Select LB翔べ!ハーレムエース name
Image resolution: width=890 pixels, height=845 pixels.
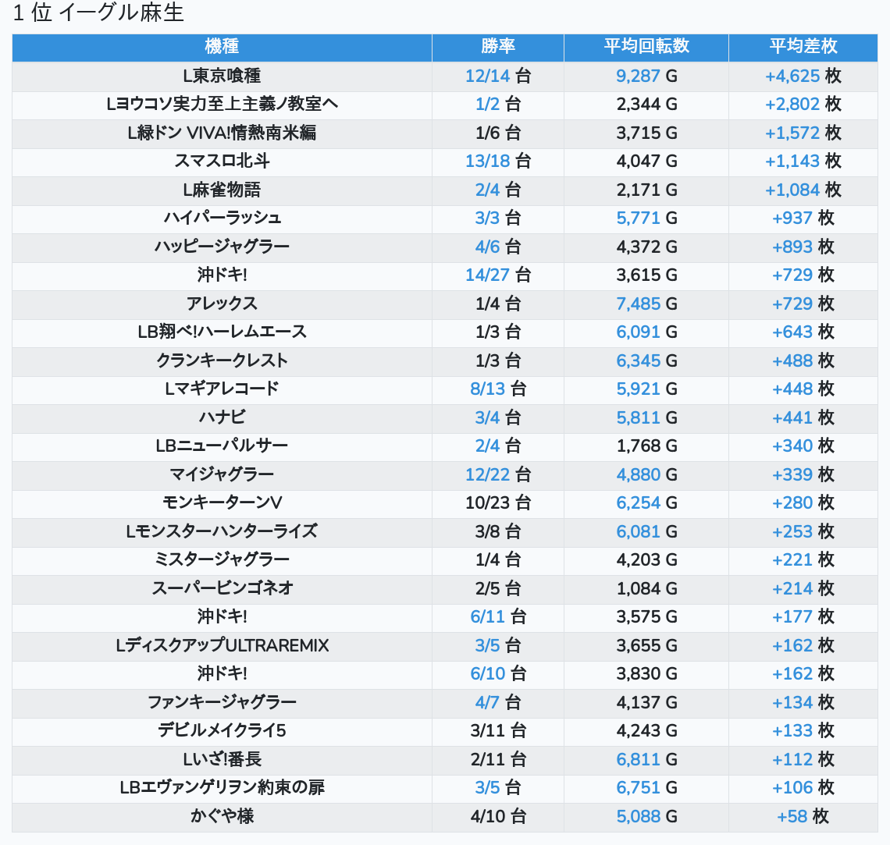click(222, 332)
